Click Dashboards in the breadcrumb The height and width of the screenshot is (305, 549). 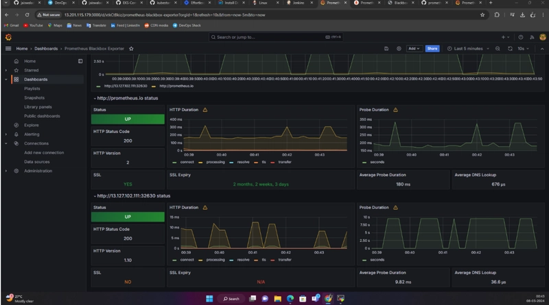click(46, 49)
